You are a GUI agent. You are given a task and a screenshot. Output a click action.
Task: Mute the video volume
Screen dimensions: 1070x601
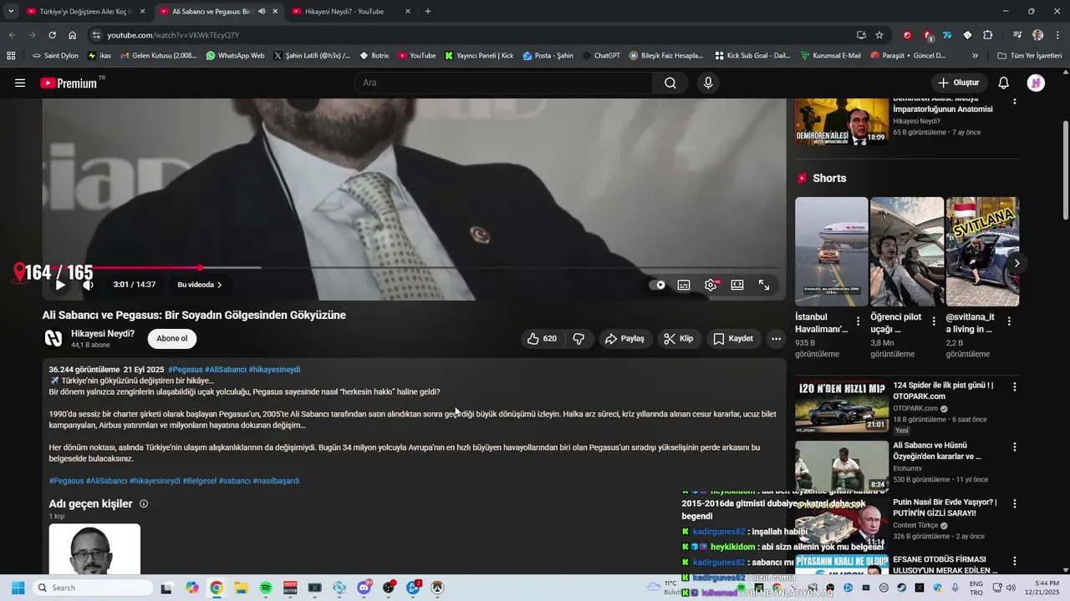tap(88, 285)
